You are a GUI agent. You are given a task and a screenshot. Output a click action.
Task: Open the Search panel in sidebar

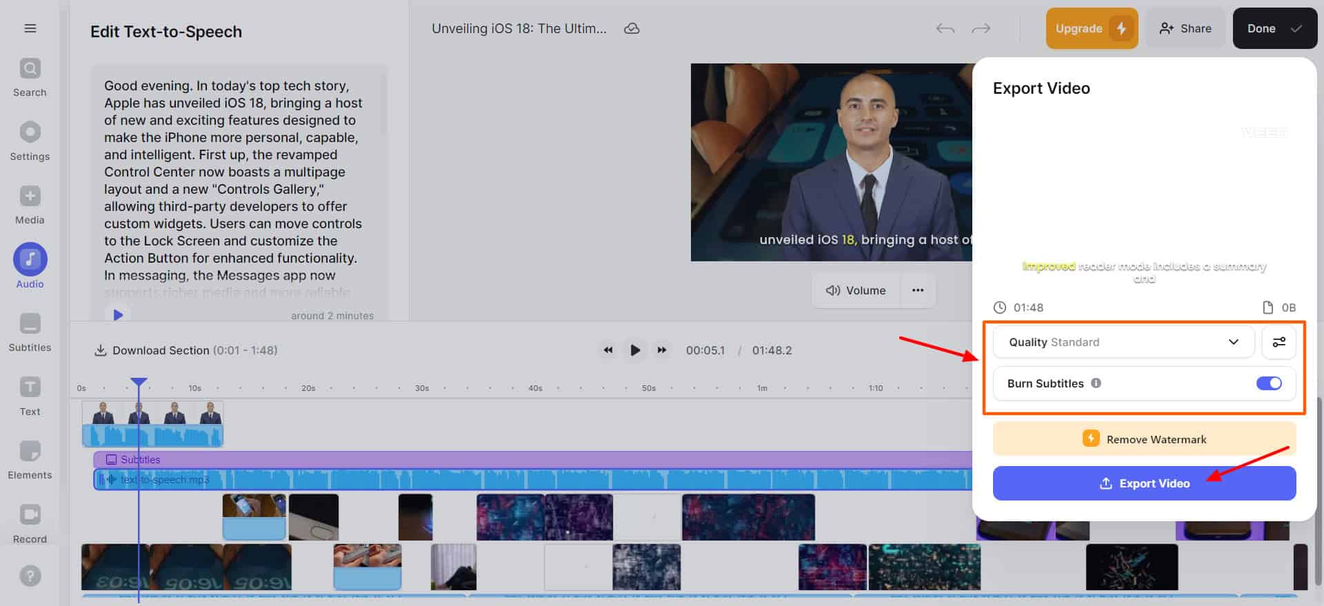[x=30, y=69]
